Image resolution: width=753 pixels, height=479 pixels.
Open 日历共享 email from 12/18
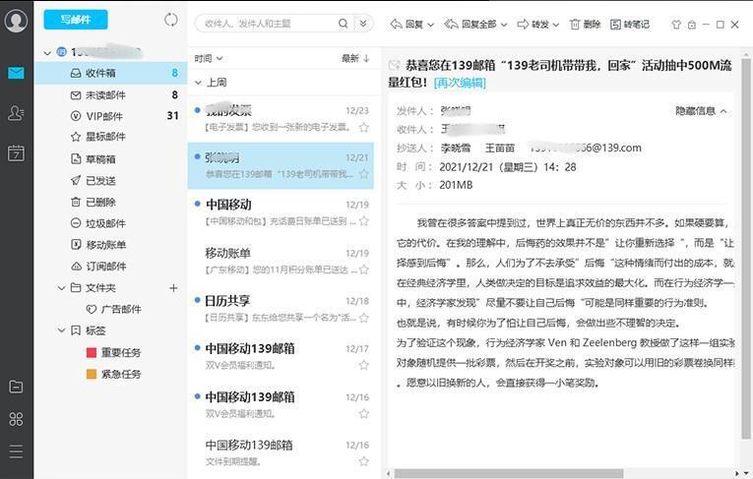click(281, 309)
